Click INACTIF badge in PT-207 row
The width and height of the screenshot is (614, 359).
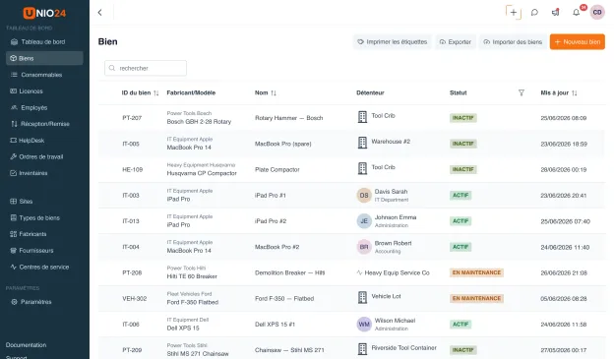click(462, 118)
